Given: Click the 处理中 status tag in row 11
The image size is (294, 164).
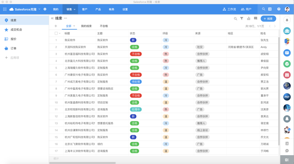Looking at the screenshot, I should [x=136, y=109].
